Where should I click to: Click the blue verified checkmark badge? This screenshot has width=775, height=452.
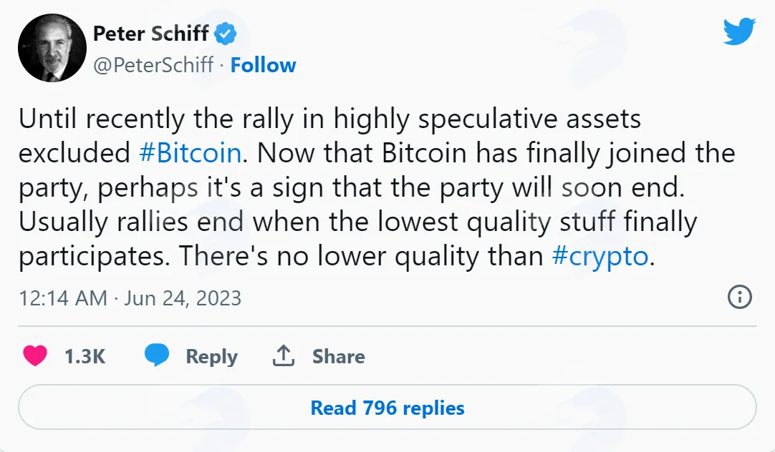pyautogui.click(x=226, y=34)
